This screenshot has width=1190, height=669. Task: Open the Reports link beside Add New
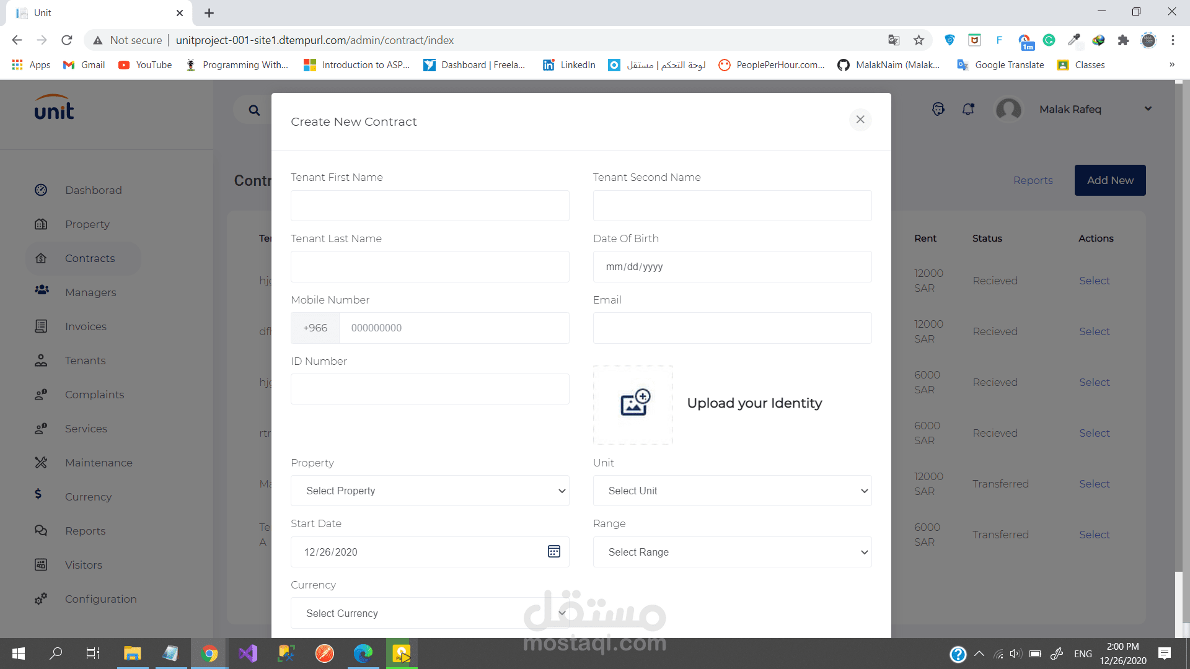pyautogui.click(x=1033, y=180)
